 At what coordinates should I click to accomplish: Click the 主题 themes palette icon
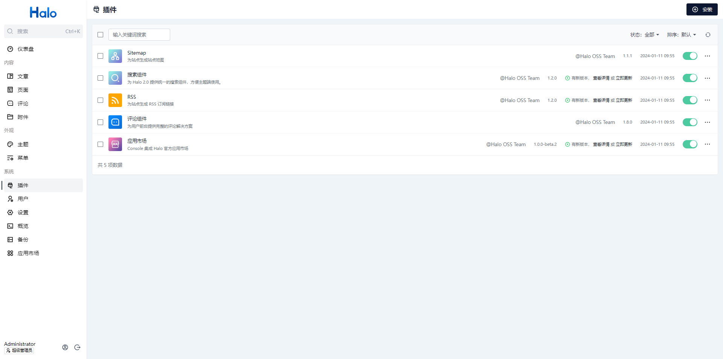10,144
